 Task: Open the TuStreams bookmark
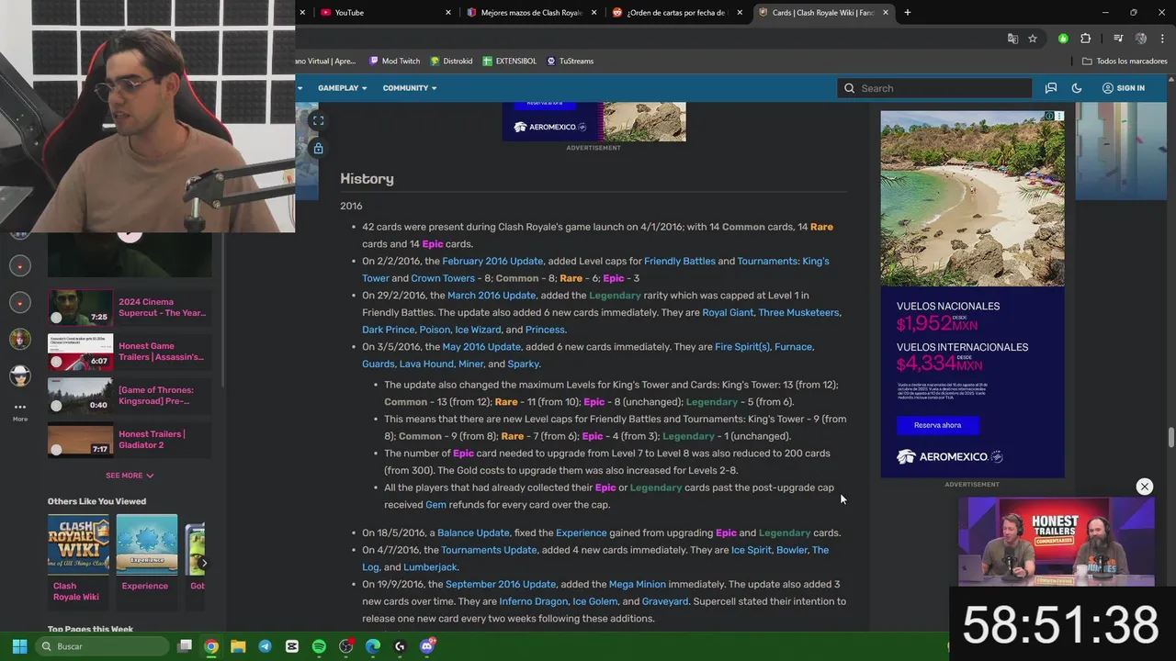click(570, 61)
